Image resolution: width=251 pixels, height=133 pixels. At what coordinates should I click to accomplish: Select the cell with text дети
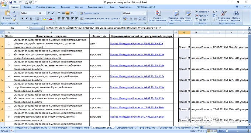pyautogui.click(x=99, y=43)
